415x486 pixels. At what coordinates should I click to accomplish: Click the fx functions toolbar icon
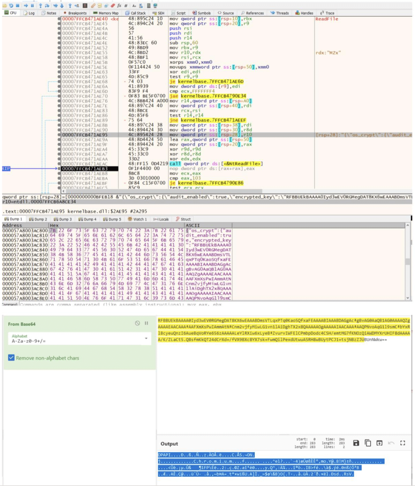tap(119, 5)
